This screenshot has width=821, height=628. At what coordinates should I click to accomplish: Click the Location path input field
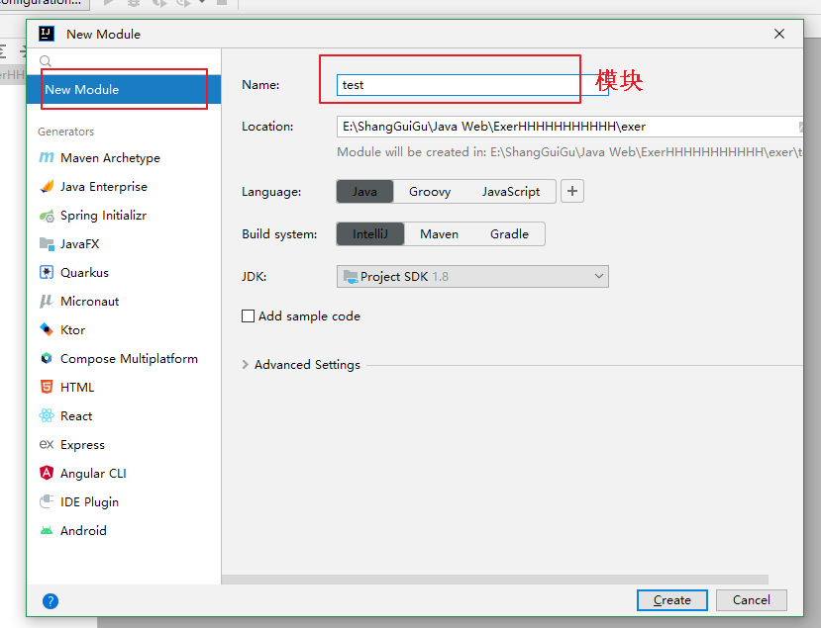click(x=568, y=126)
